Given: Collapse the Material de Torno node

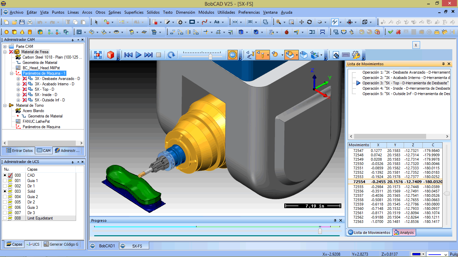Looking at the screenshot, I should pos(5,105).
